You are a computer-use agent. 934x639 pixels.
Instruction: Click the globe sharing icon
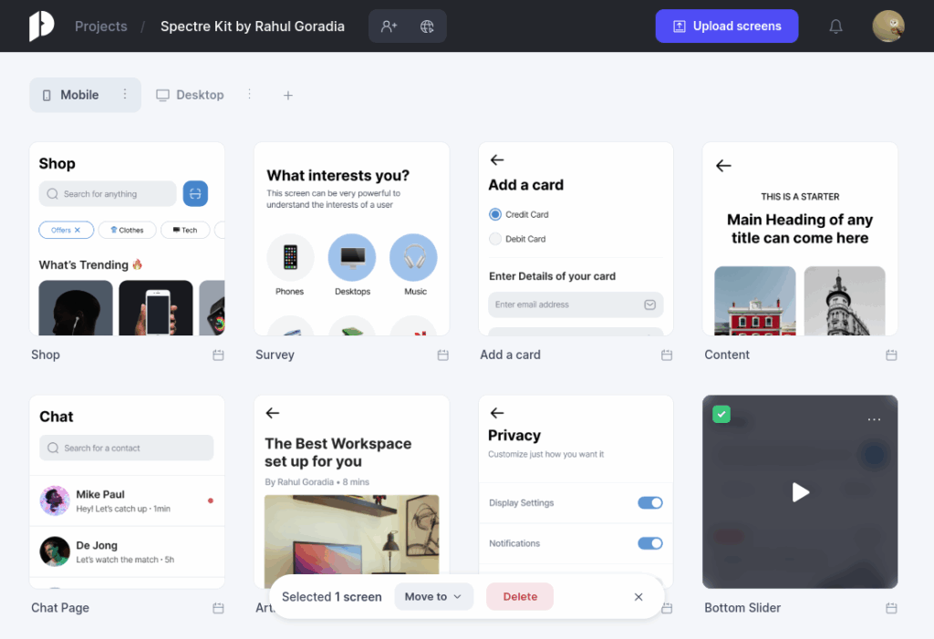(427, 26)
